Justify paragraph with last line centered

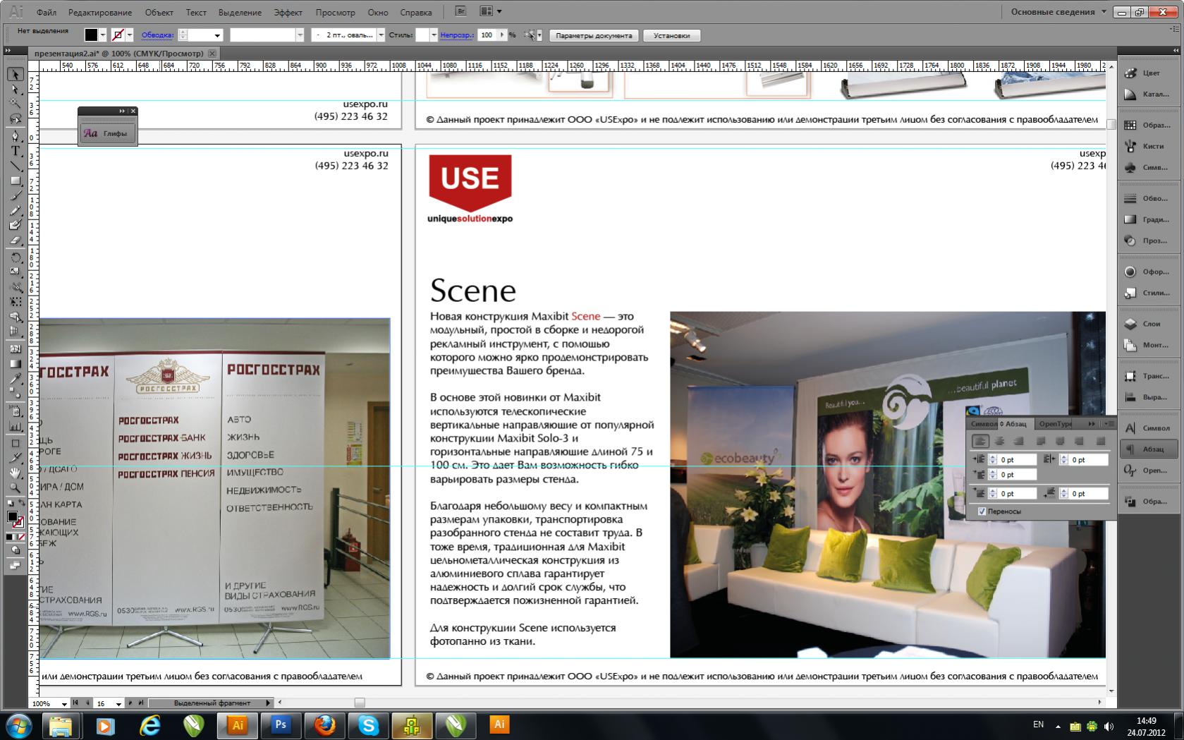(1060, 442)
